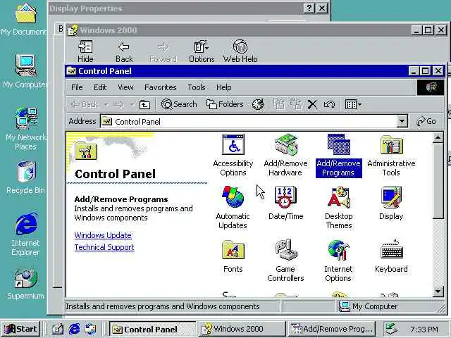Viewport: 451px width, 338px height.
Task: Open the My Computer desktop icon
Action: 25,71
